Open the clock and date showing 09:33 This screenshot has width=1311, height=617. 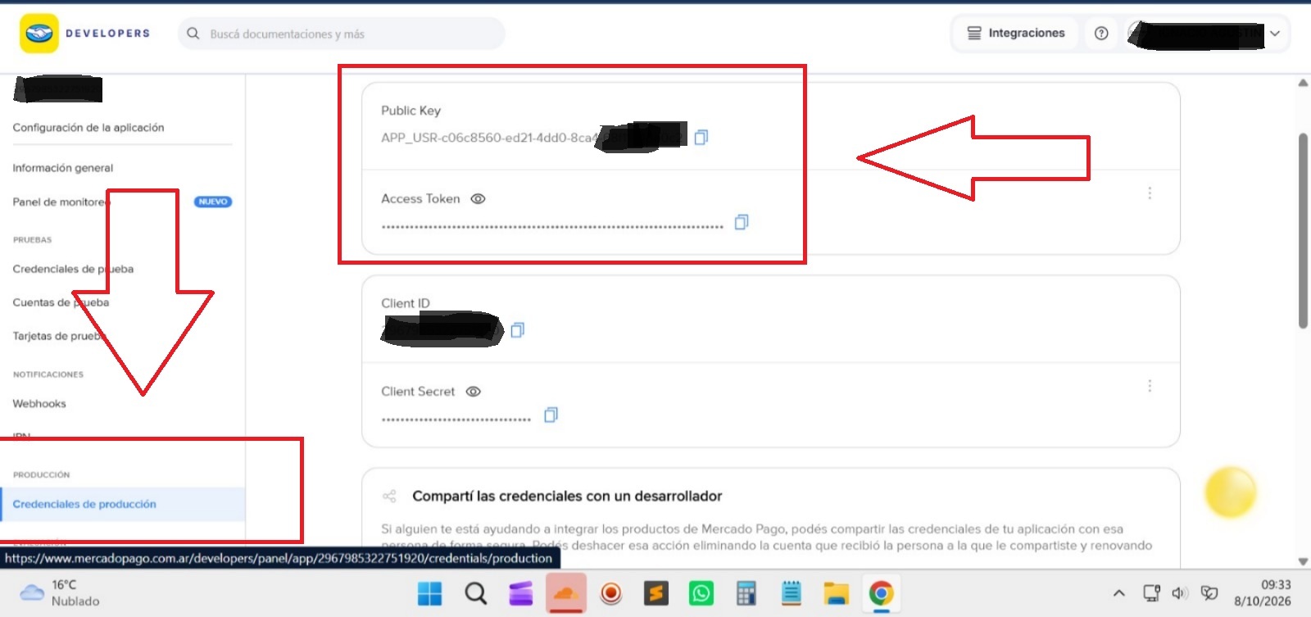point(1263,593)
